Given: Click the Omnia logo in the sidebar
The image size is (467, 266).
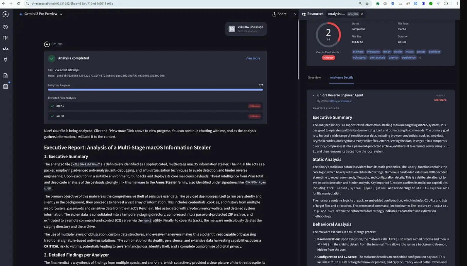Looking at the screenshot, I should click(6, 14).
